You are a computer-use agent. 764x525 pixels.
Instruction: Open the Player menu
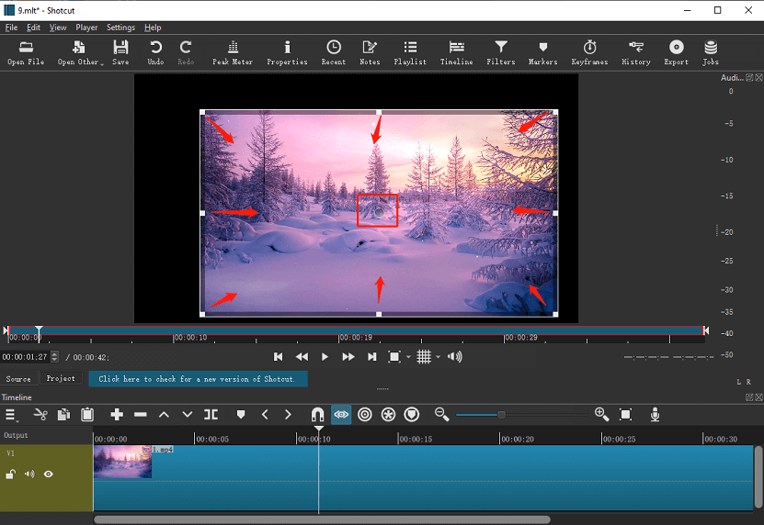(x=86, y=28)
